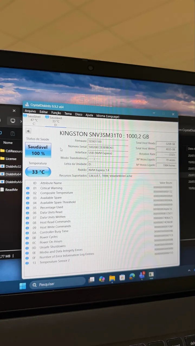The height and width of the screenshot is (346, 195).
Task: Select the Available Spare Threshold attribute row
Action: pos(100,201)
